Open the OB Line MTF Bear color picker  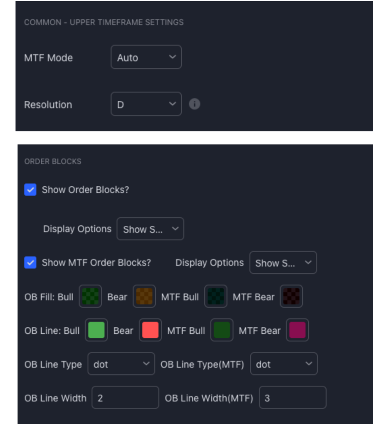297,330
